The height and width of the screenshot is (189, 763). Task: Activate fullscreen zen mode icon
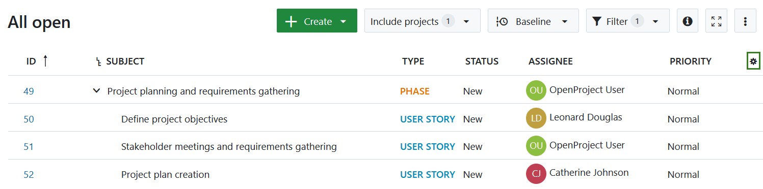click(716, 21)
